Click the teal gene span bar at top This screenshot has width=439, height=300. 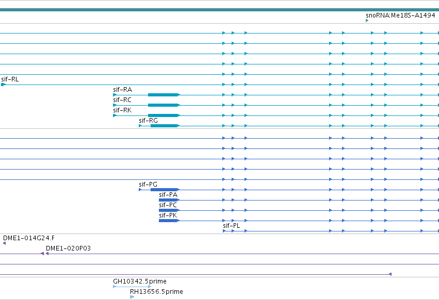tap(220, 10)
